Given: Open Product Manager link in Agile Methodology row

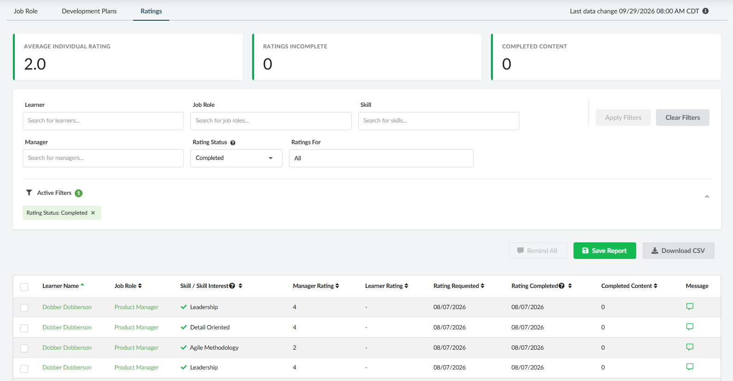Looking at the screenshot, I should [x=136, y=347].
